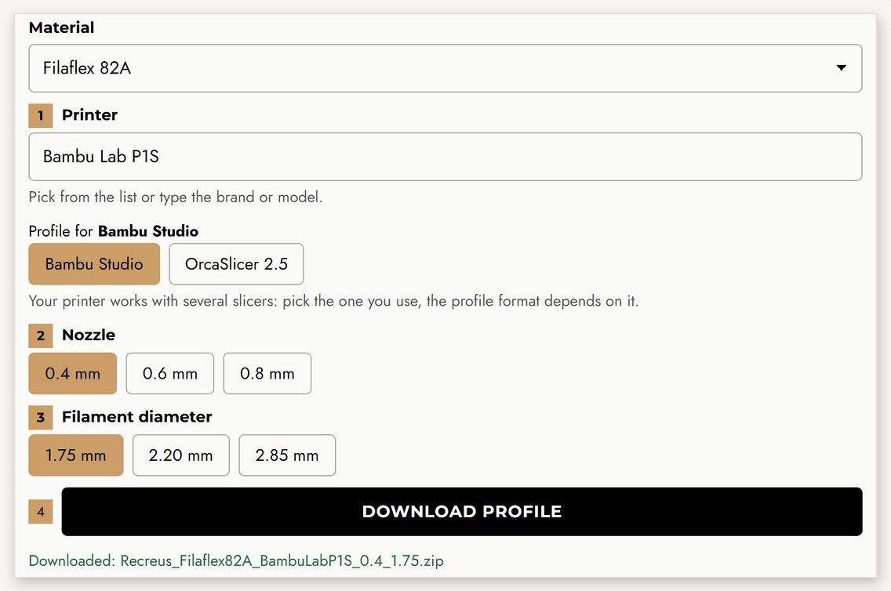Click the 'Your printer works with several slicers' note
The width and height of the screenshot is (891, 591).
tap(333, 301)
